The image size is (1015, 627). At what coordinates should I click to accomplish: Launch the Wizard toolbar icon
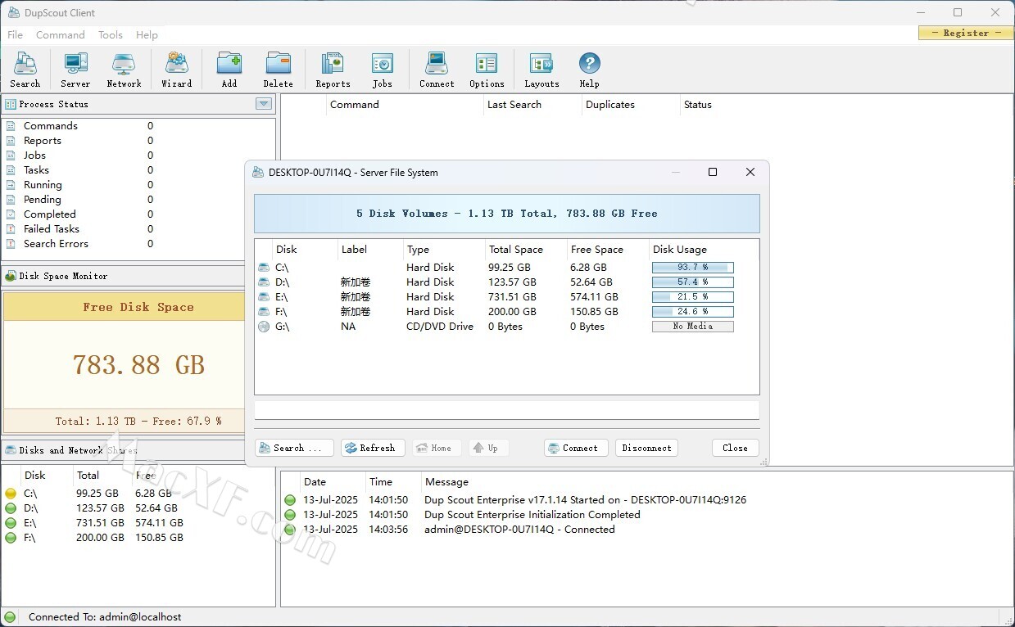pos(176,70)
